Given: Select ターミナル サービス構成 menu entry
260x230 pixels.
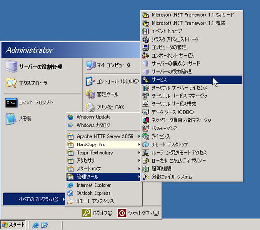Looking at the screenshot, I should pos(192,104).
